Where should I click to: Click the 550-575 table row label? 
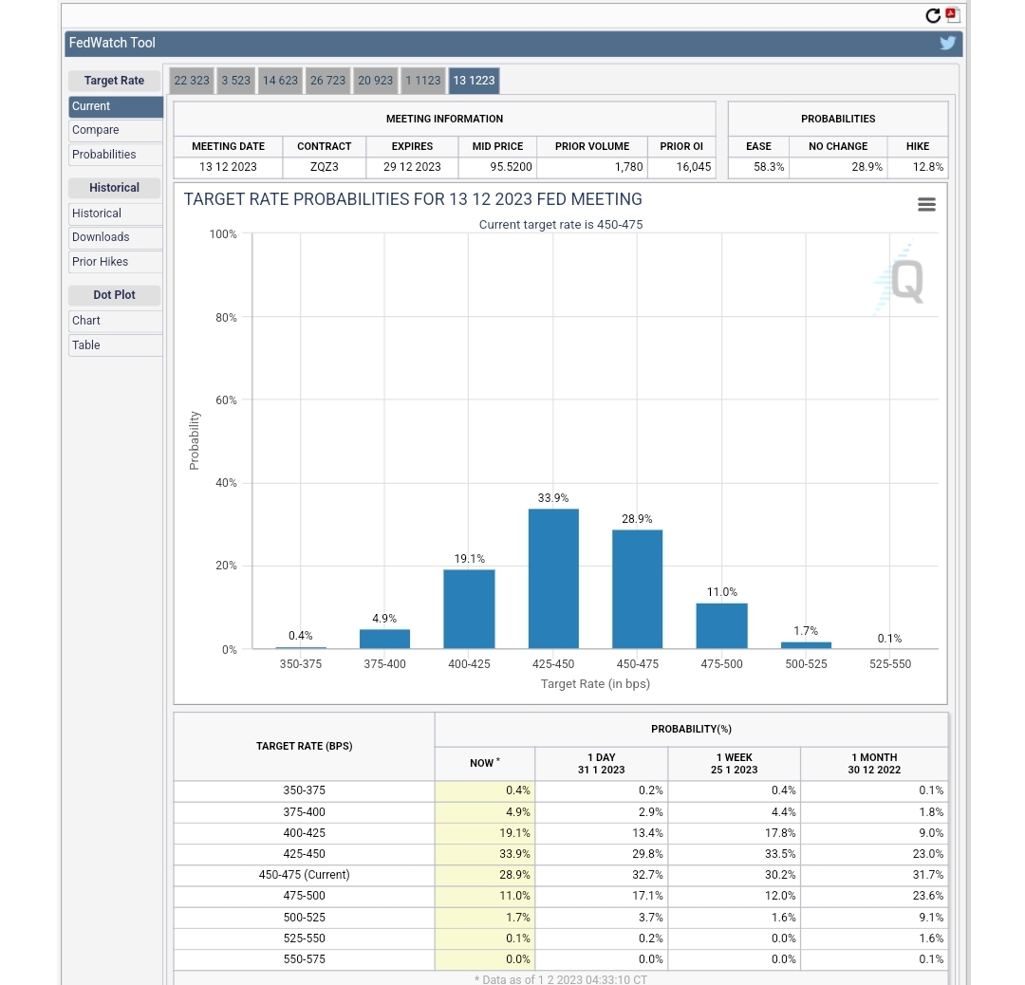(304, 958)
